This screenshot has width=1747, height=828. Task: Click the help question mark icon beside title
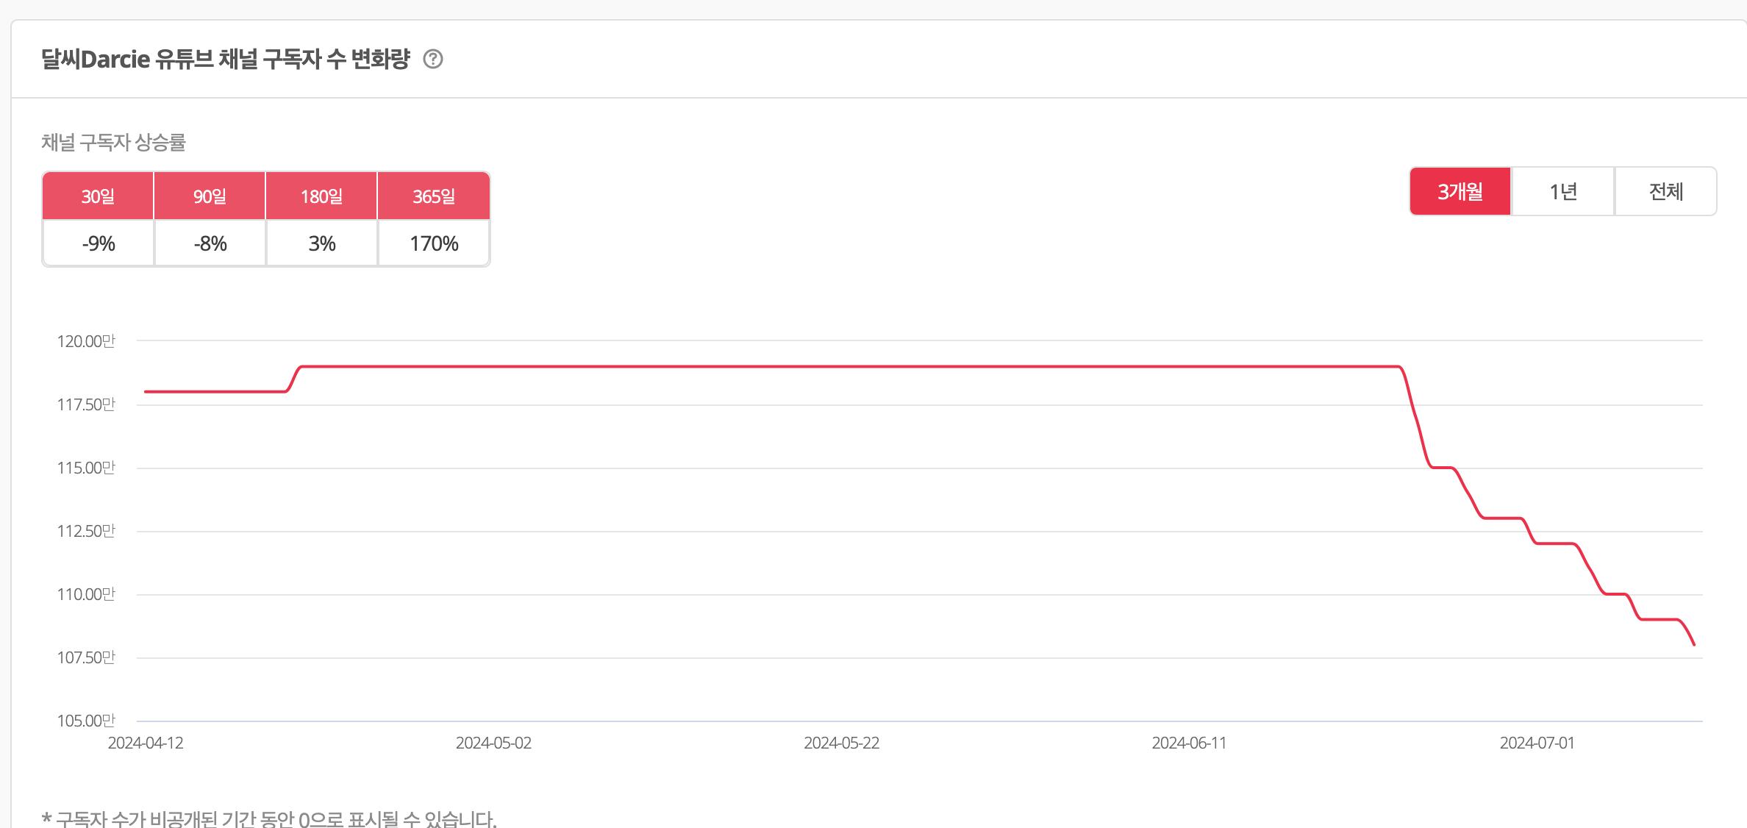433,59
